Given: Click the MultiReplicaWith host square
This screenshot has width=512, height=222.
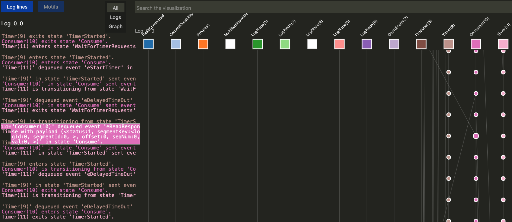Looking at the screenshot, I should [x=230, y=44].
